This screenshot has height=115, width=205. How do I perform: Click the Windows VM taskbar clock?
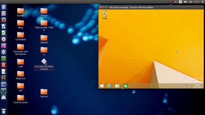(197, 86)
